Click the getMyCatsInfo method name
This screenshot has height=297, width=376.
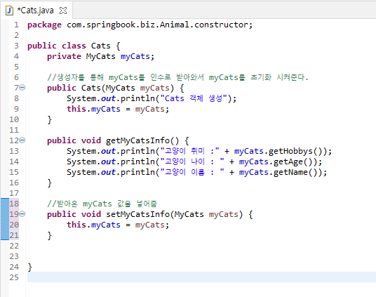tap(137, 140)
